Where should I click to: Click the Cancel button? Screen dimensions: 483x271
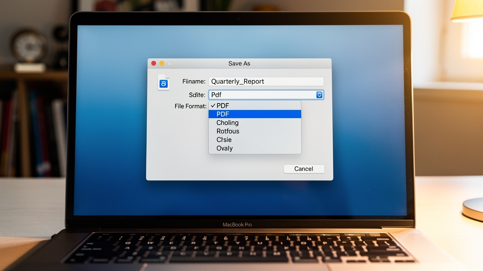pyautogui.click(x=304, y=169)
